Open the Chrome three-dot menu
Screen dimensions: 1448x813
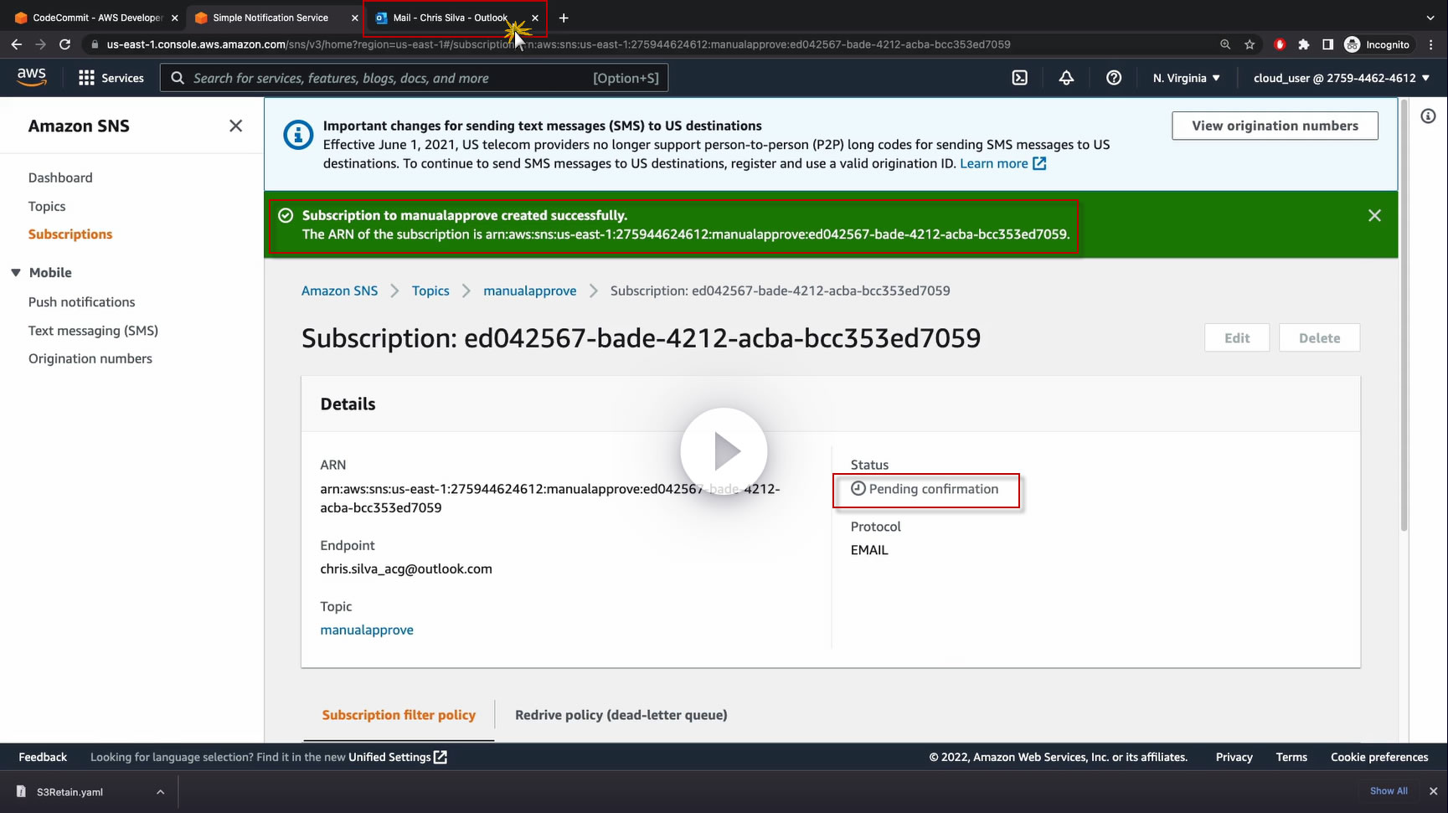(1431, 44)
